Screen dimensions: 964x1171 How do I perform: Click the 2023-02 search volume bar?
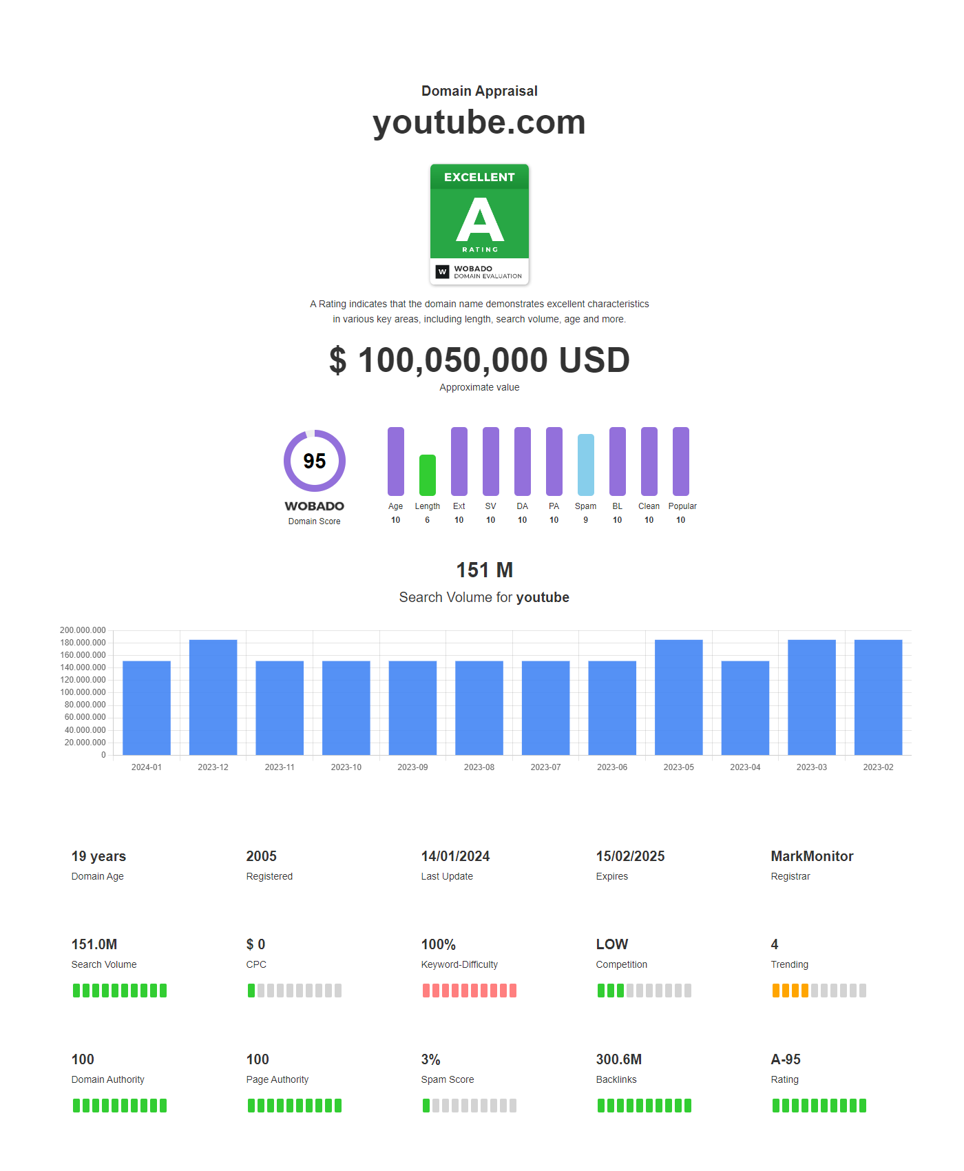pos(879,697)
